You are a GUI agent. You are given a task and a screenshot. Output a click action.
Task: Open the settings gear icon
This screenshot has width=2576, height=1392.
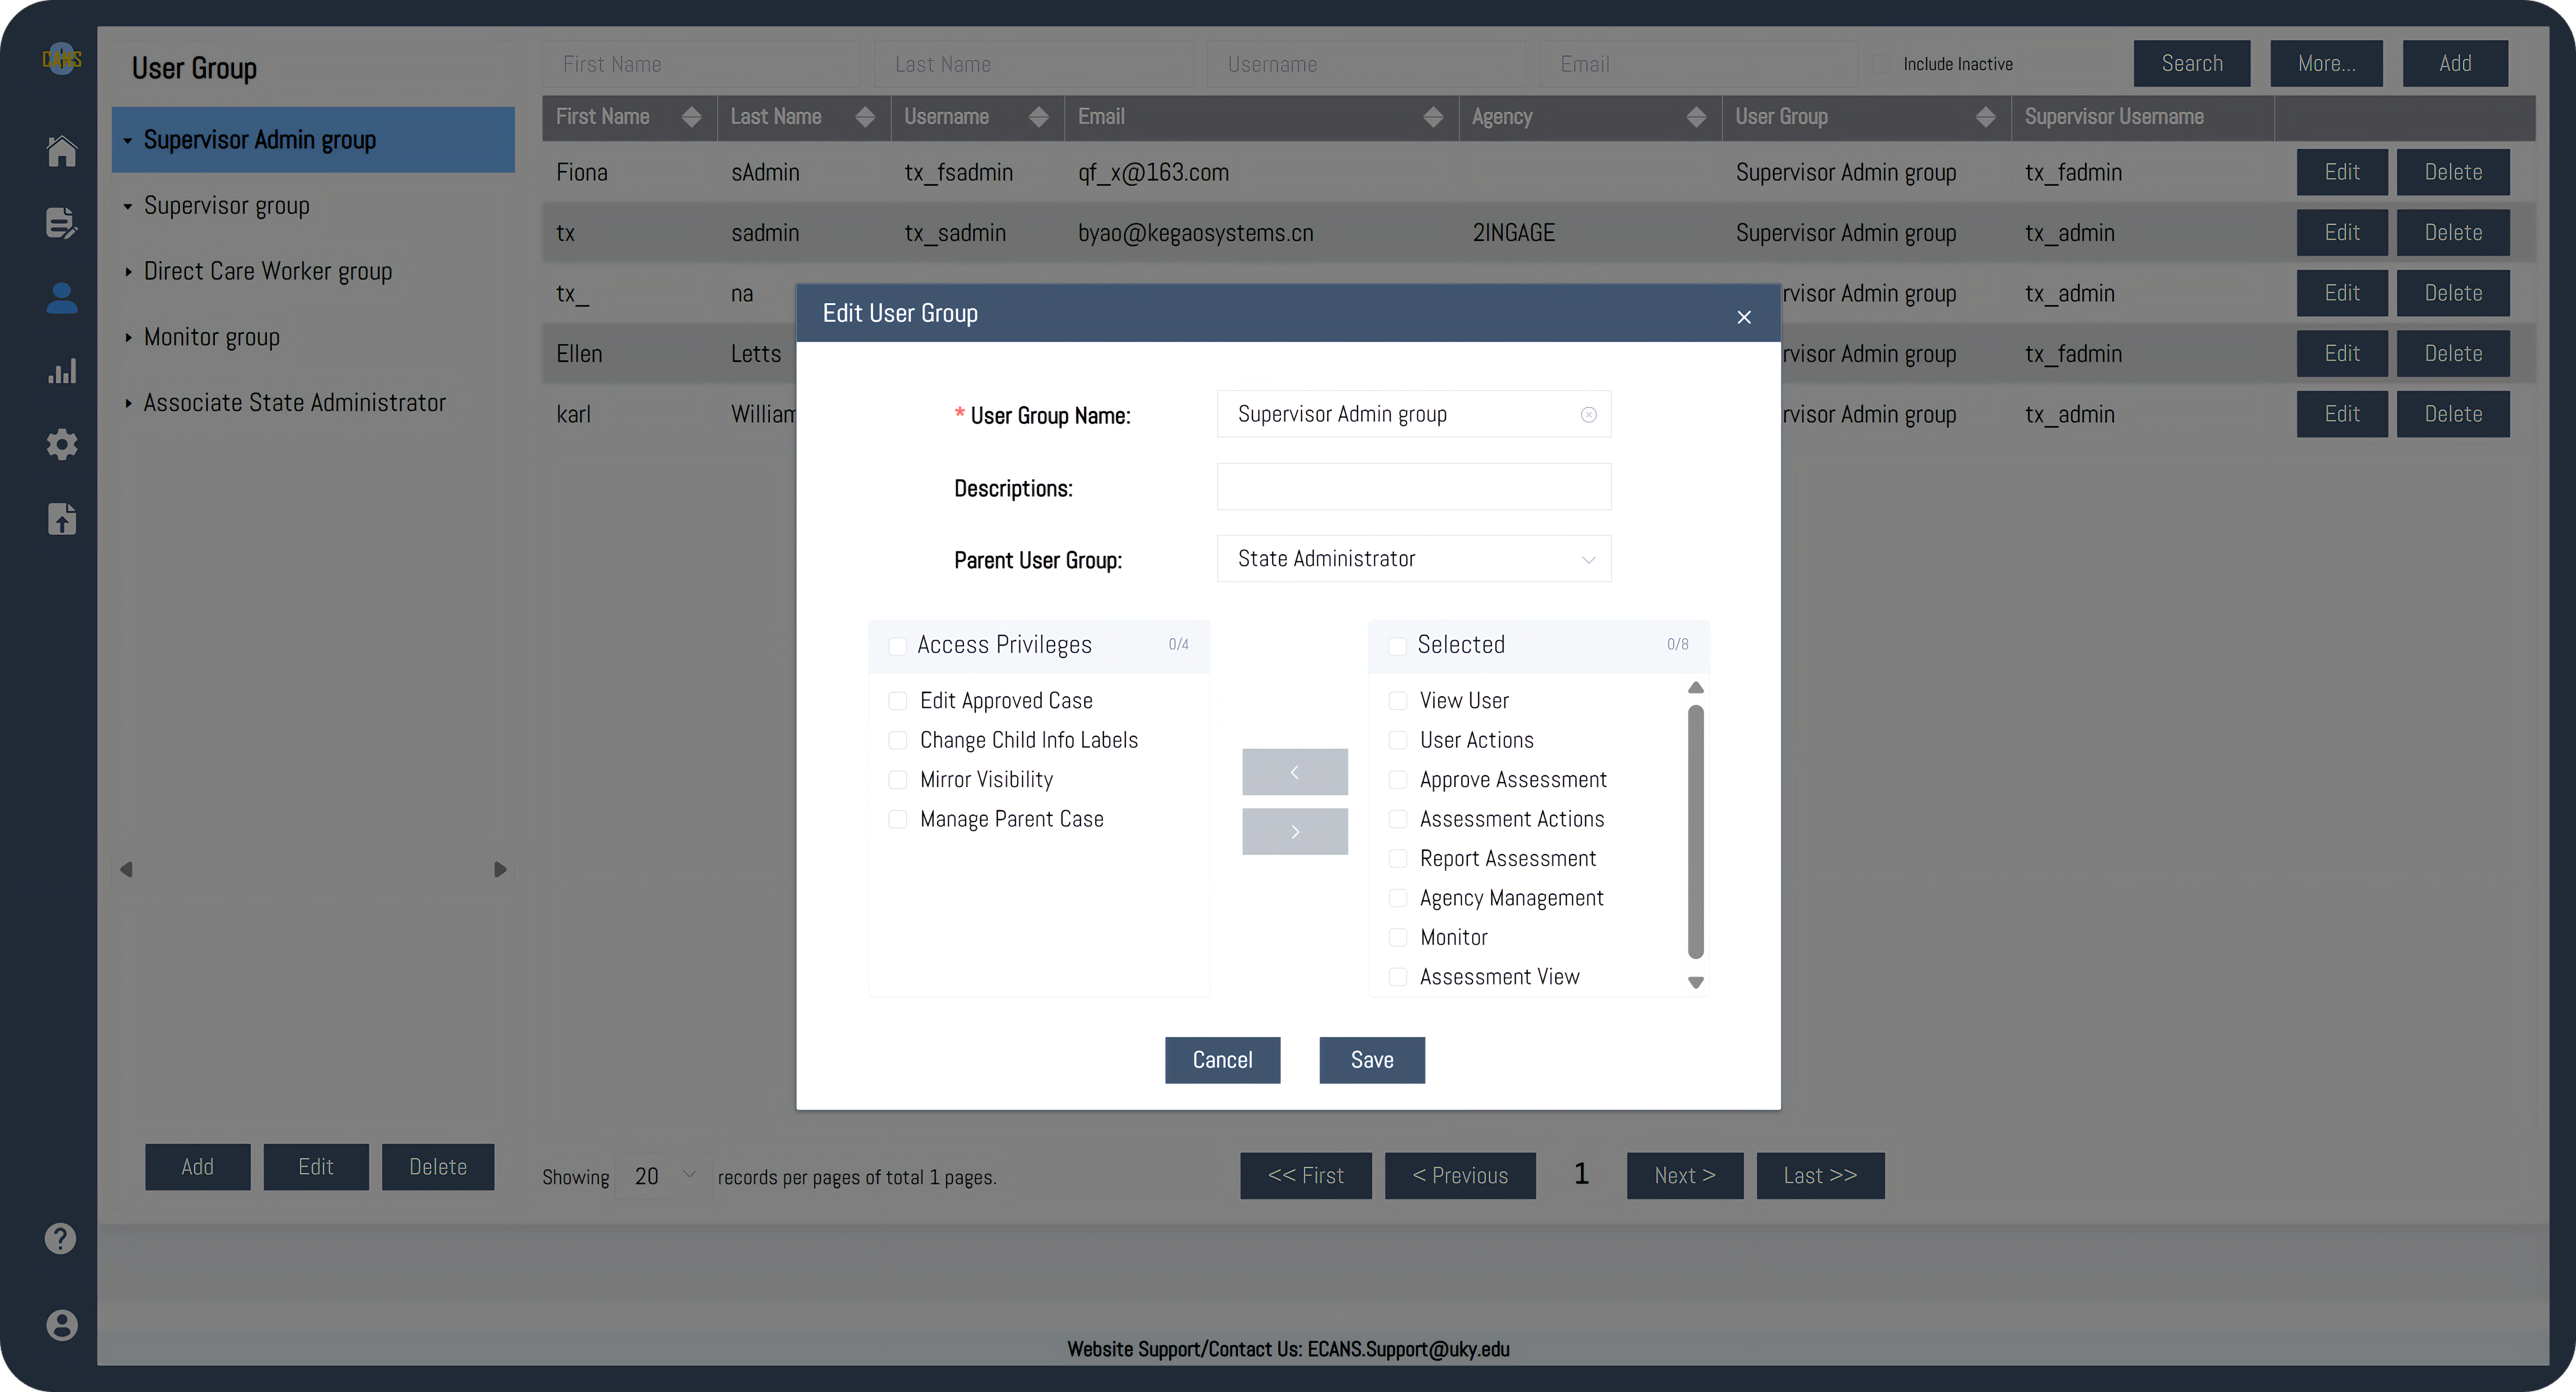point(62,444)
